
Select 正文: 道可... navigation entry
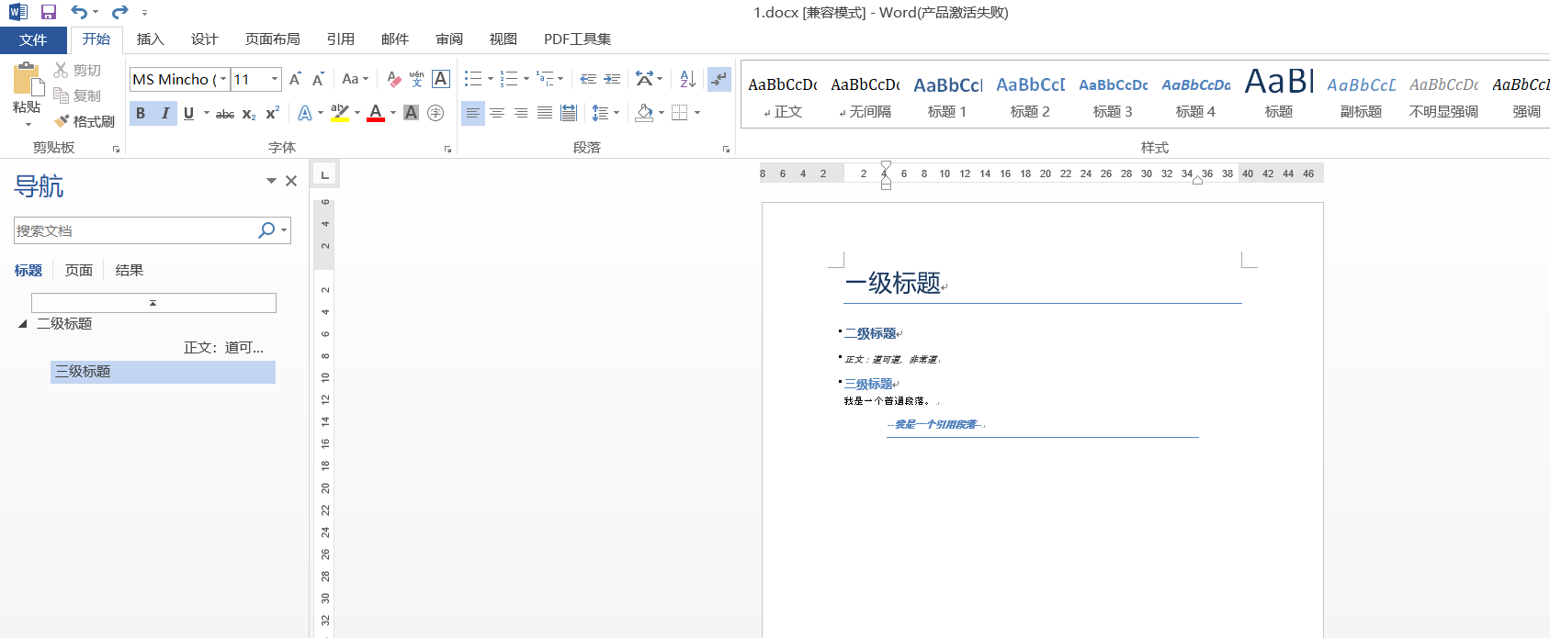pyautogui.click(x=223, y=348)
